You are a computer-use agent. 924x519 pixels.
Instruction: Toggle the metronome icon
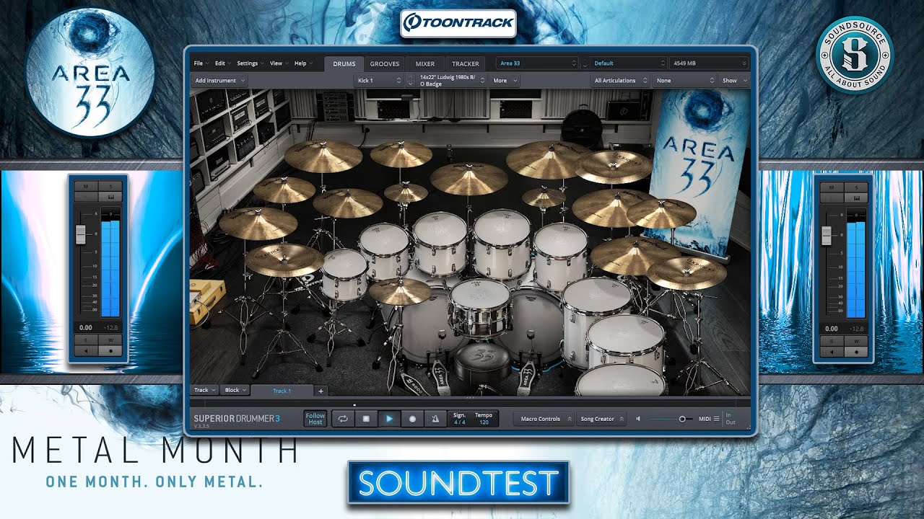coord(435,419)
